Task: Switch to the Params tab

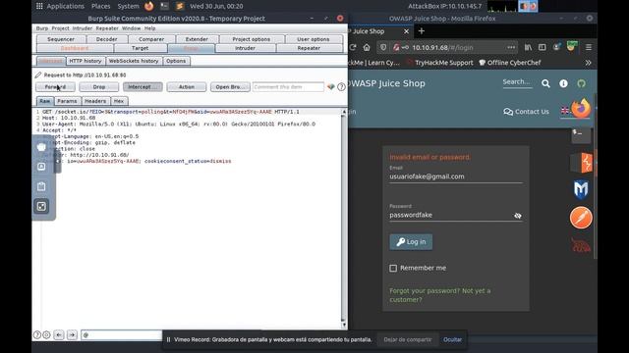Action: (67, 101)
